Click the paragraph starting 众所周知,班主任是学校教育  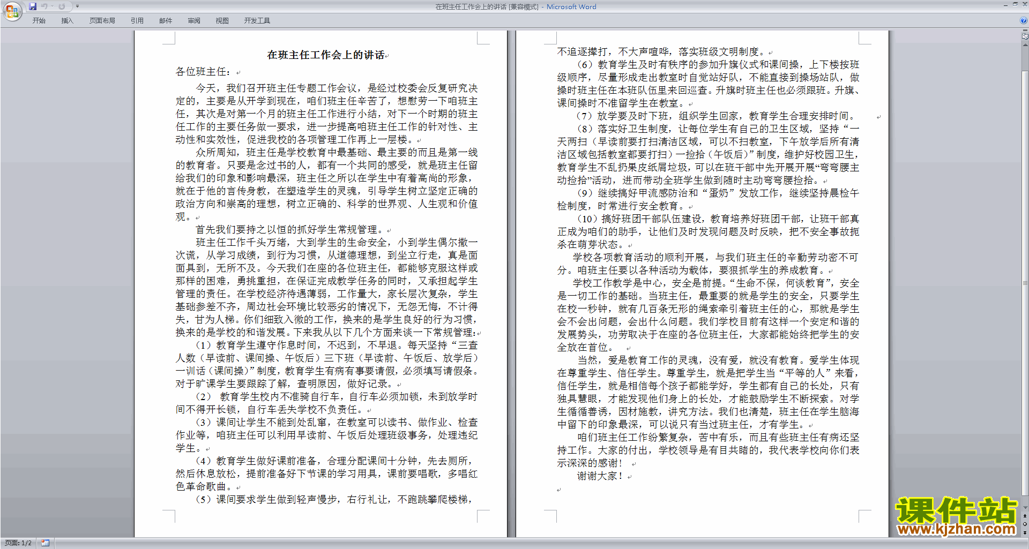coord(326,185)
